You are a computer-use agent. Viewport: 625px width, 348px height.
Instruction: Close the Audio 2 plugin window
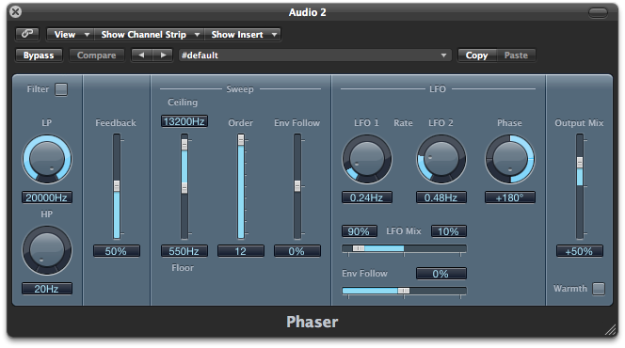coord(16,11)
